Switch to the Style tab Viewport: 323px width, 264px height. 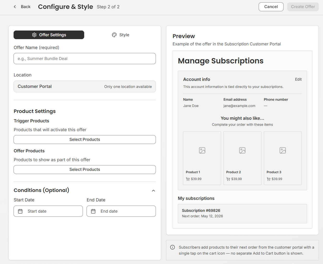pos(121,35)
